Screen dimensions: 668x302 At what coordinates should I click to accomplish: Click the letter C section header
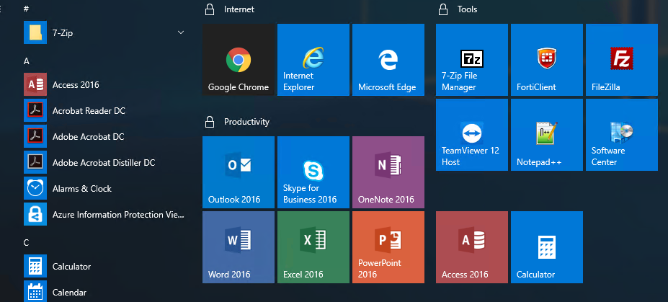pyautogui.click(x=27, y=243)
